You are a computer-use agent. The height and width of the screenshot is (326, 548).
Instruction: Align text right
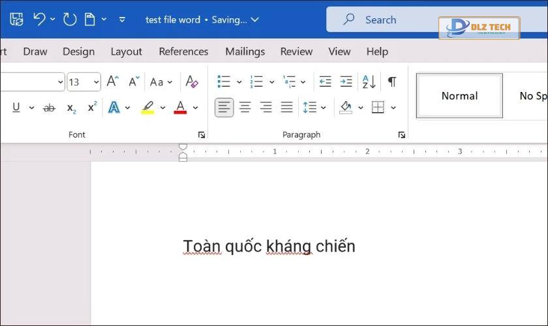point(266,108)
